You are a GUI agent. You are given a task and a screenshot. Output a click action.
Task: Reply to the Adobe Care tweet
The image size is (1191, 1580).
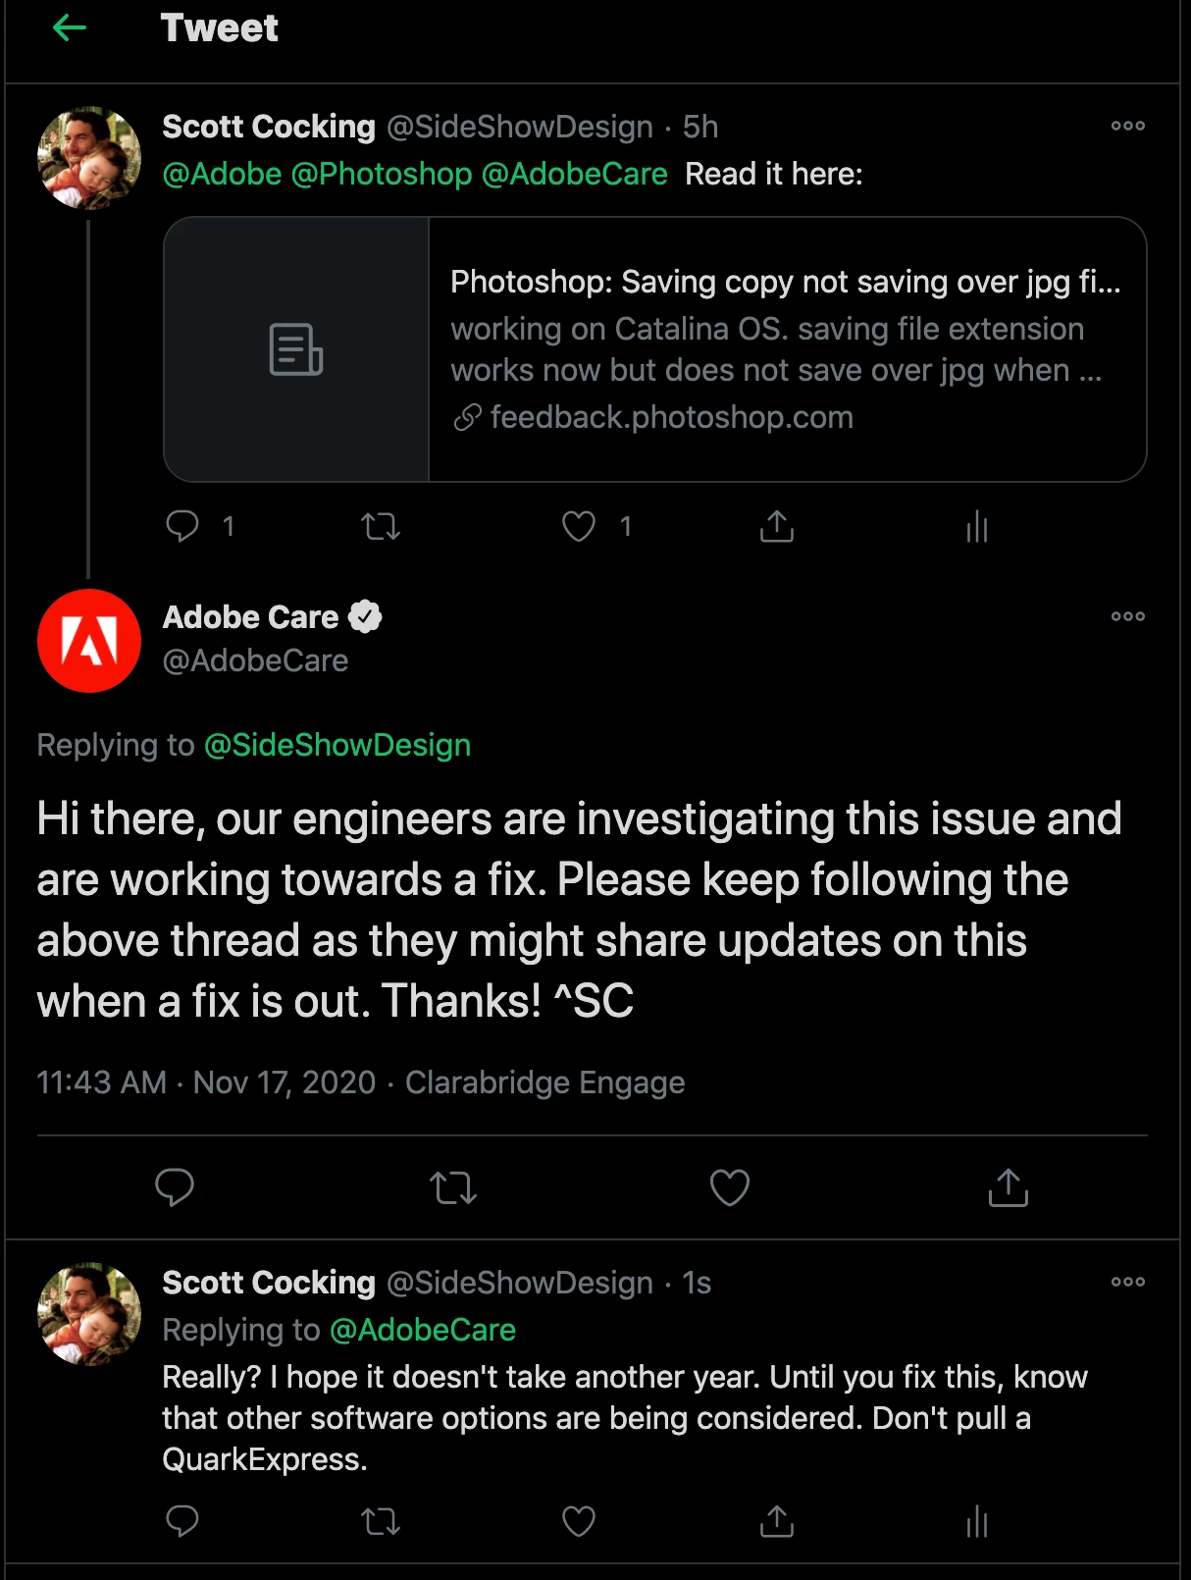(175, 1187)
